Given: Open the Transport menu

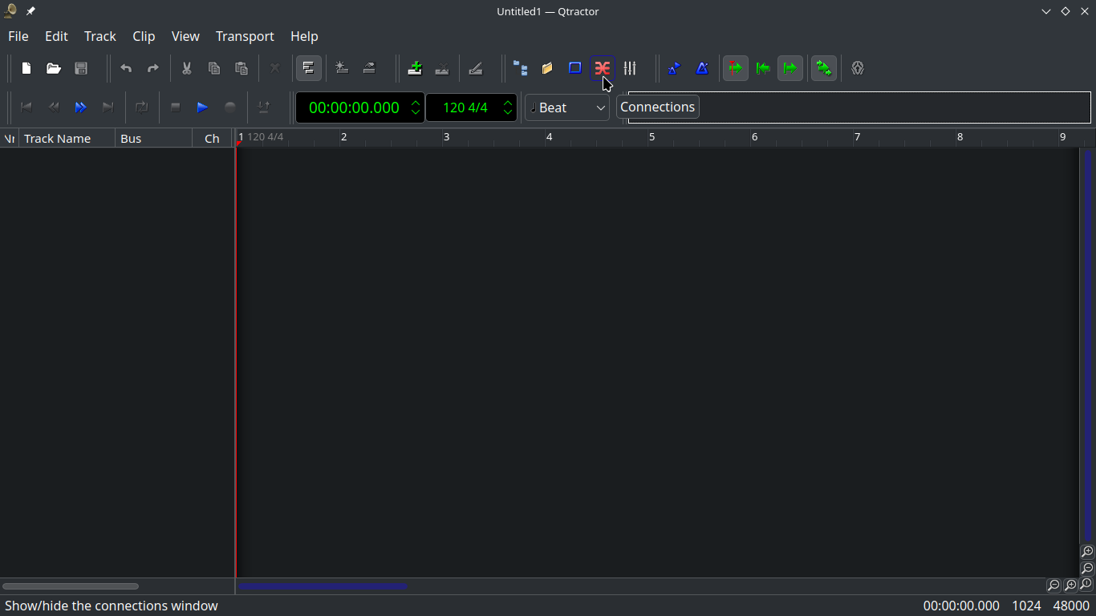Looking at the screenshot, I should (245, 36).
